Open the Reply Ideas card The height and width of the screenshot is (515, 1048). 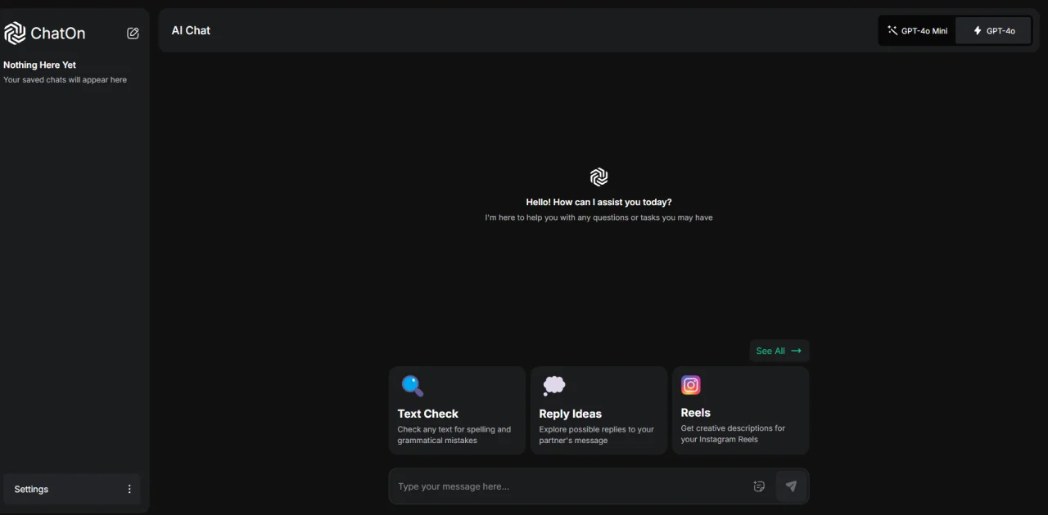pos(599,410)
